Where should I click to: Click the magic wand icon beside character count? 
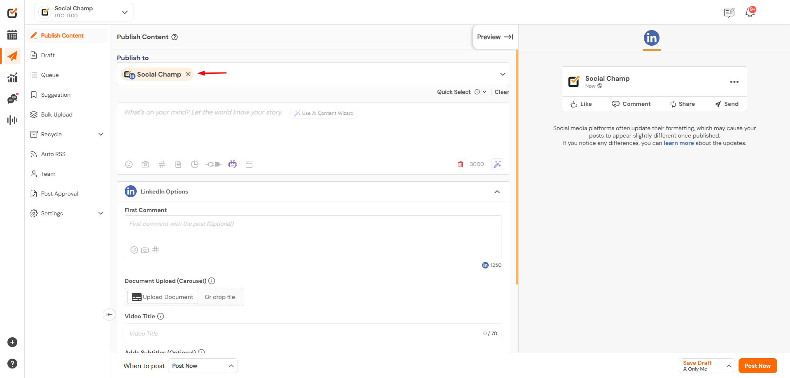point(497,164)
